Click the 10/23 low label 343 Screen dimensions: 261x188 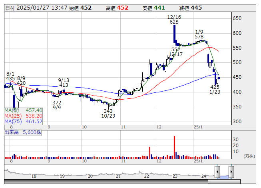coord(108,111)
